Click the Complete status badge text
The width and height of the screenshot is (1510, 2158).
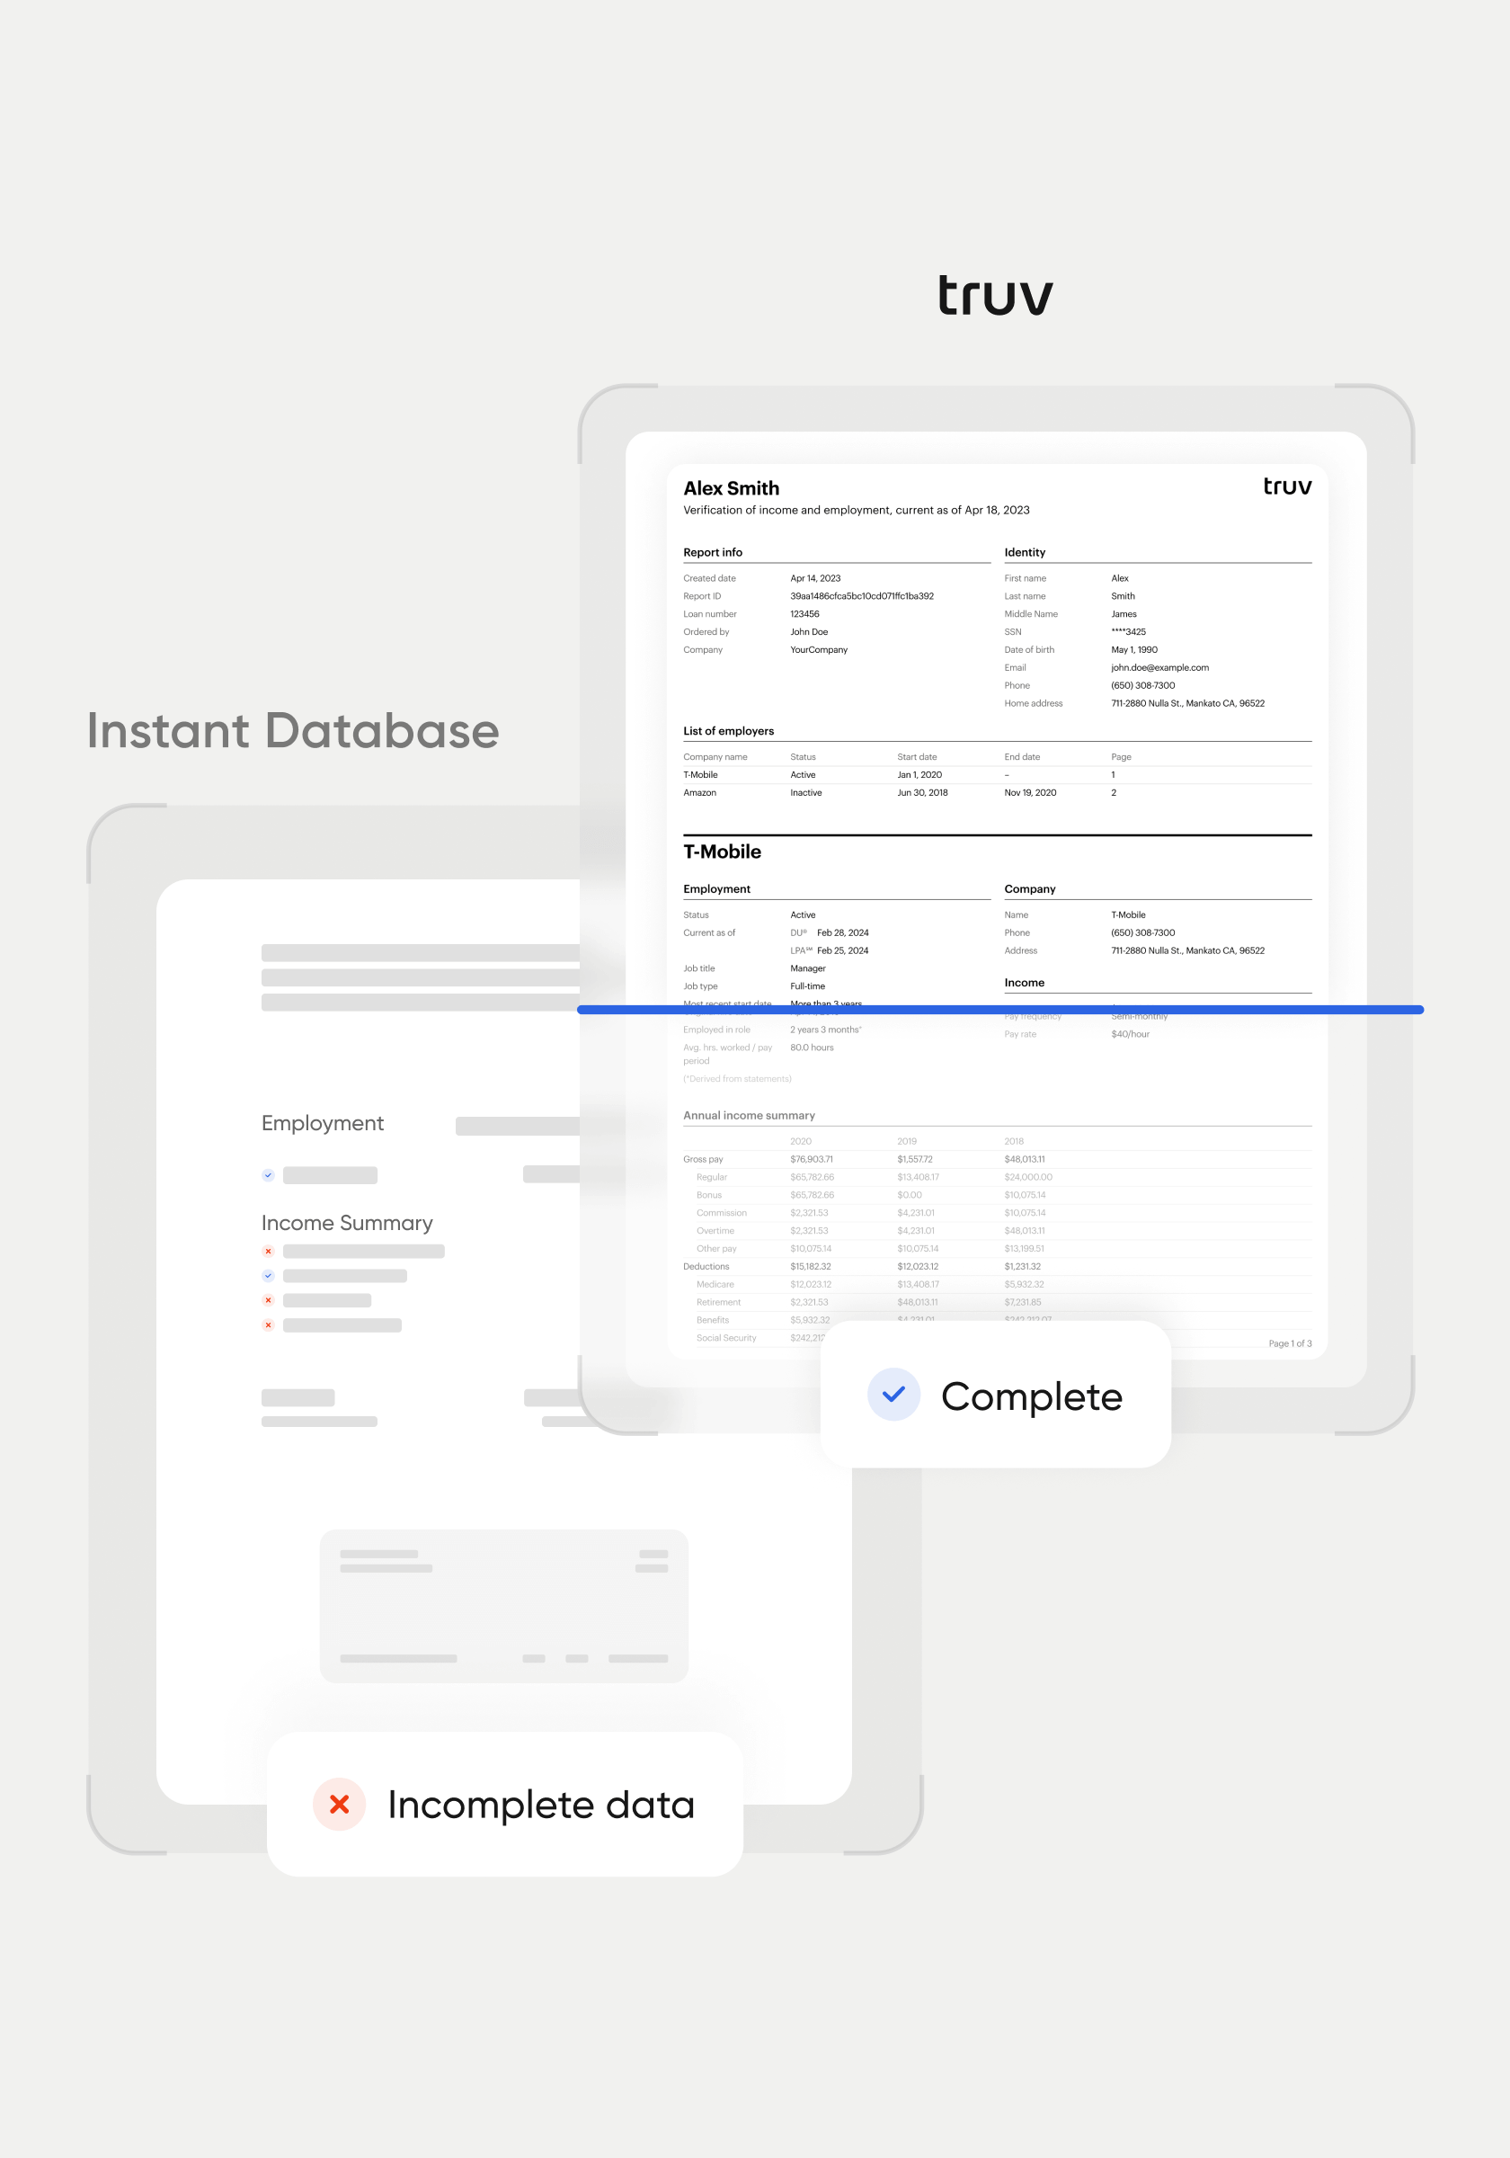coord(1031,1396)
